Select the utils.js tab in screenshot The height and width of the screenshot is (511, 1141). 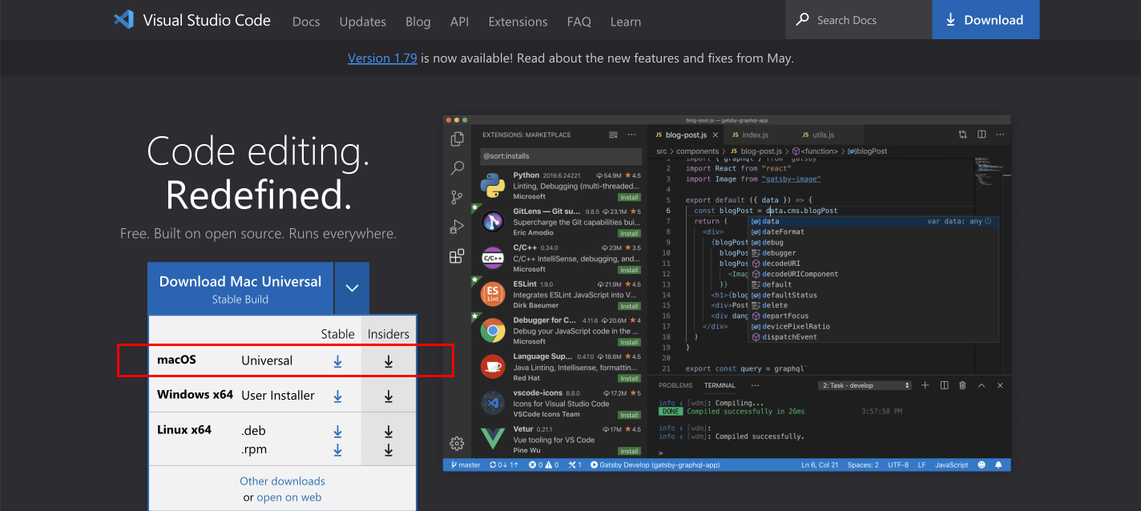822,135
